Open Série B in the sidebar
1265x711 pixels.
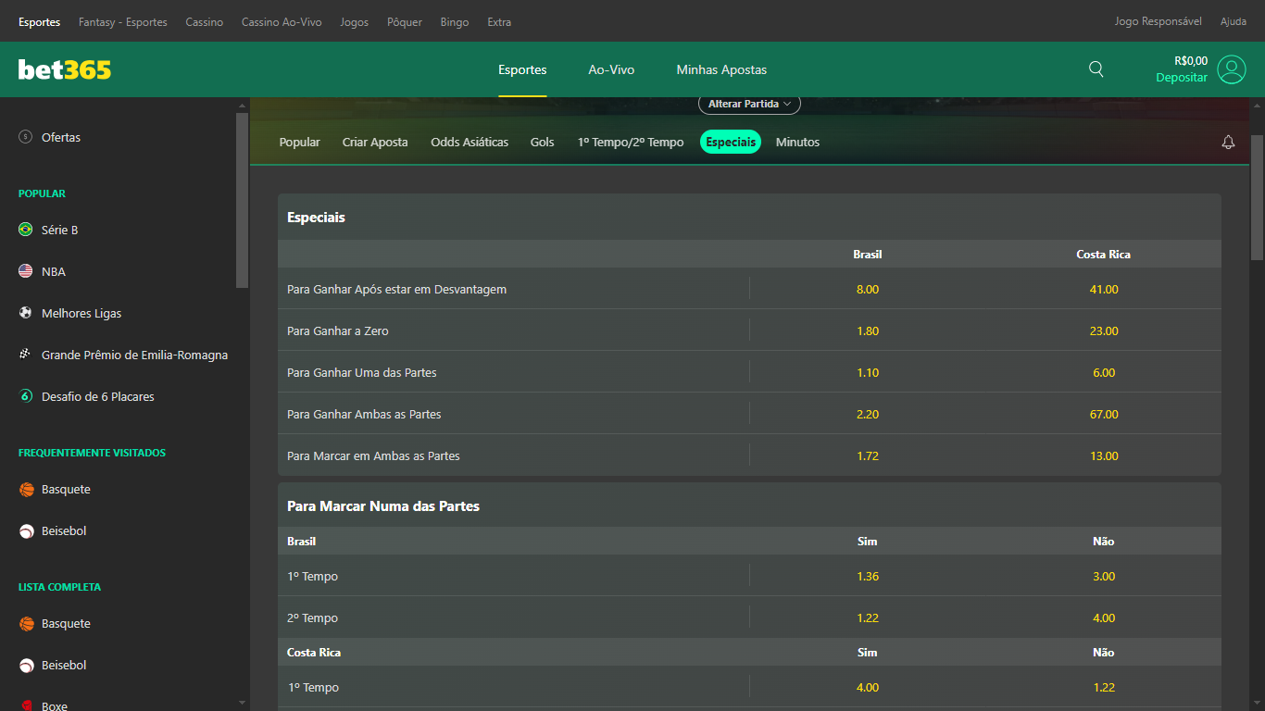click(60, 230)
